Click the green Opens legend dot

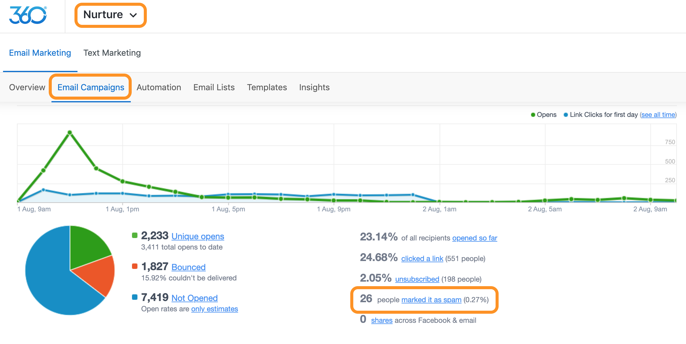(x=533, y=115)
